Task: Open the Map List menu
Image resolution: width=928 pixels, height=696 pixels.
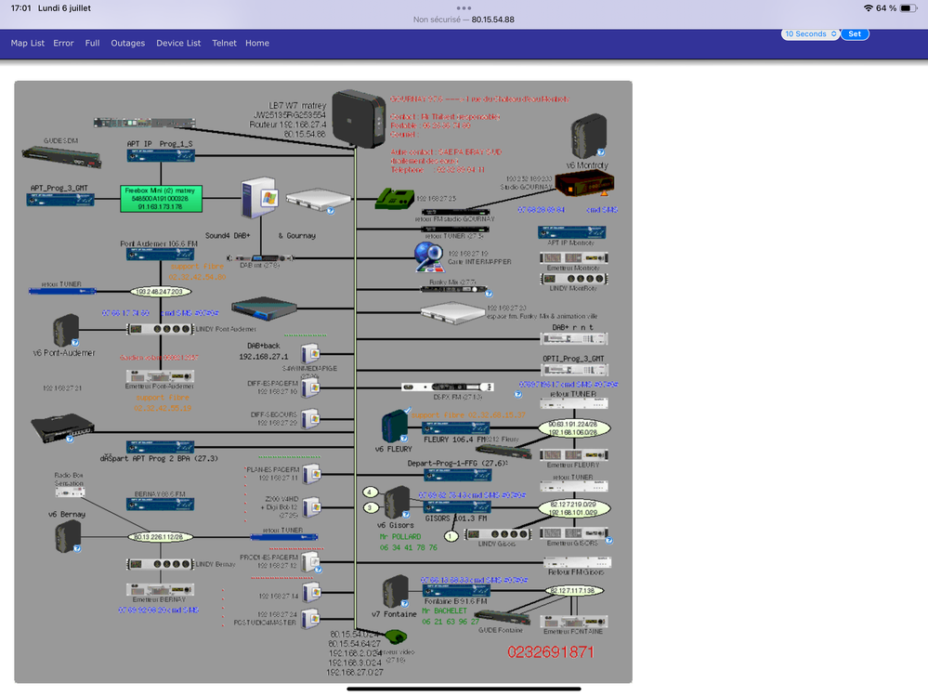Action: 27,43
